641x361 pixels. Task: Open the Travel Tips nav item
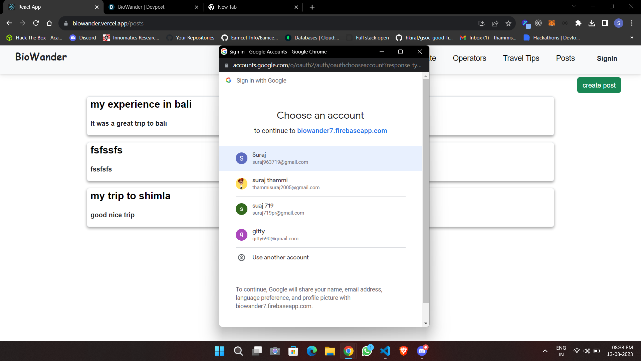point(521,58)
